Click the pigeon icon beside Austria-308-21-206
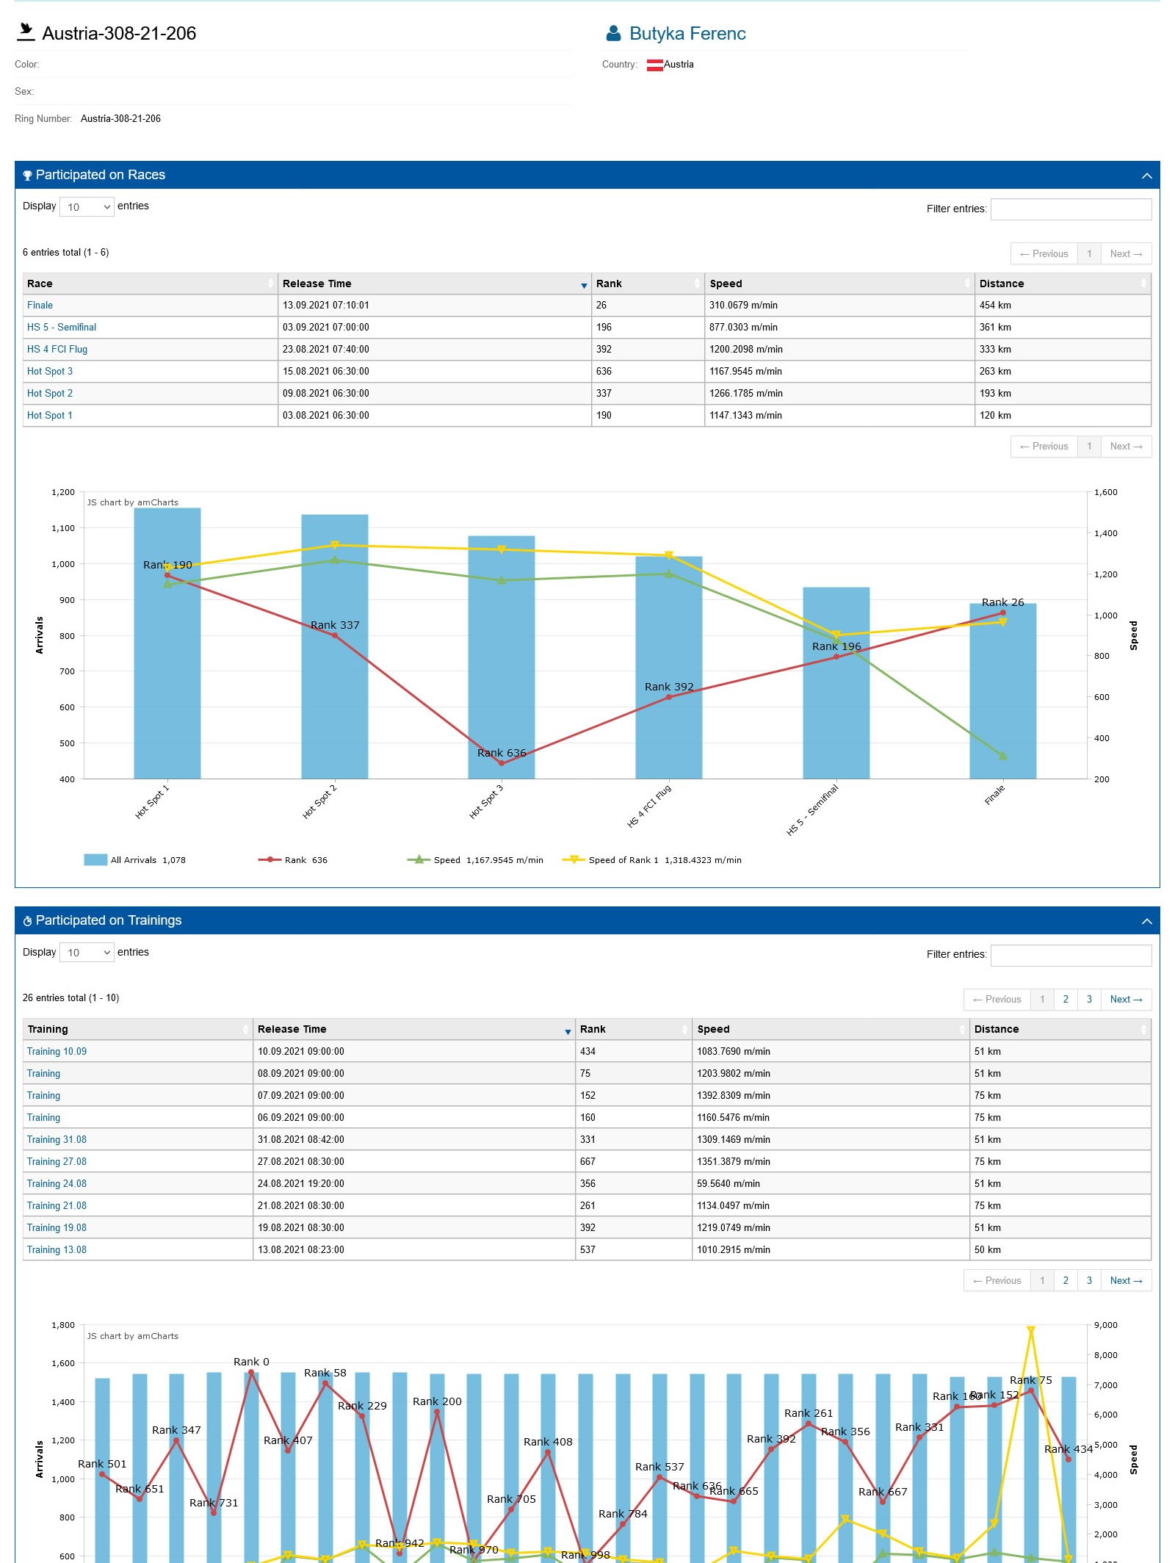1175x1563 pixels. click(x=26, y=31)
